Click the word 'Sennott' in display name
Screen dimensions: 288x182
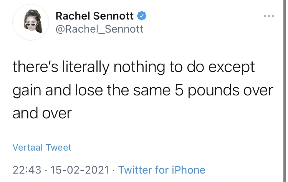tap(113, 16)
